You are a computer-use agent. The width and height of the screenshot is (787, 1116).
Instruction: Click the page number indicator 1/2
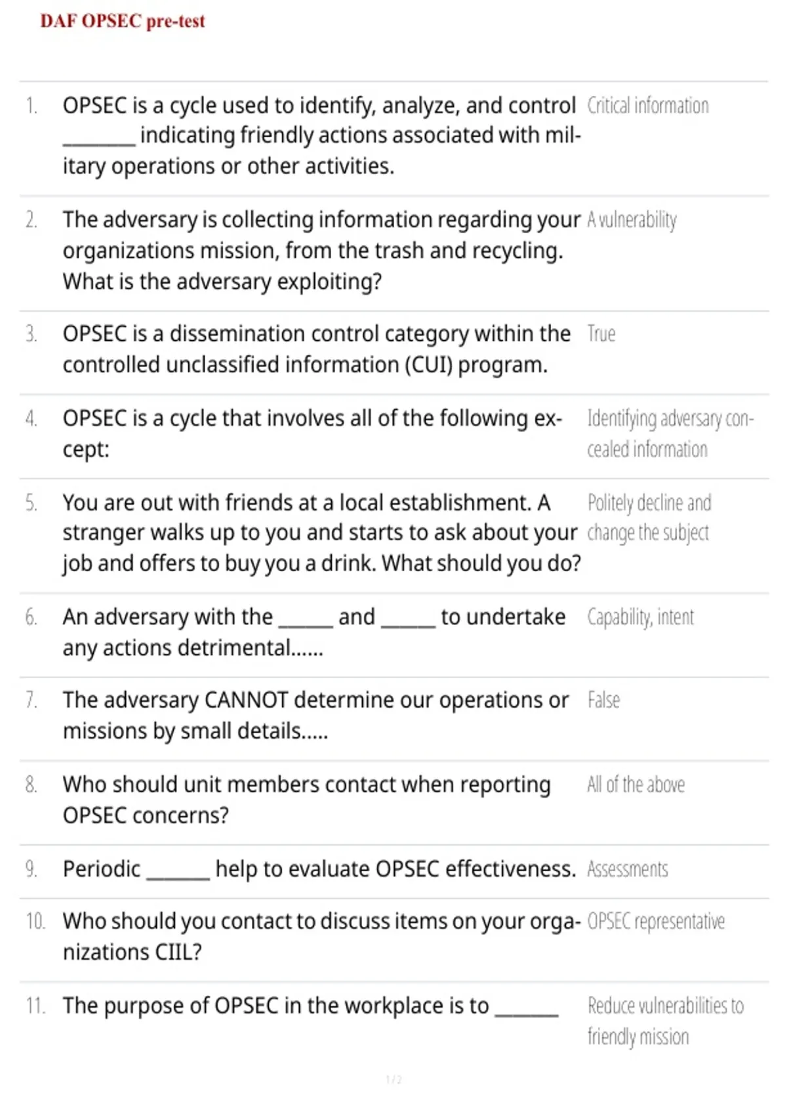[393, 1080]
